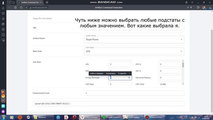Viewport: 213px width, 120px height.
Task: Click sub stats scrollbar down arrow
Action: (x=183, y=84)
